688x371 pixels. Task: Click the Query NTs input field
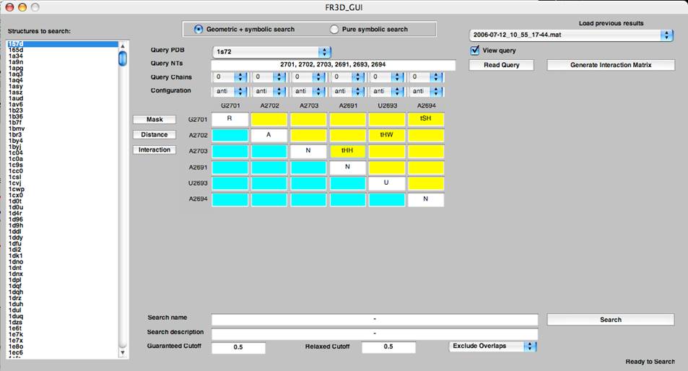click(333, 65)
